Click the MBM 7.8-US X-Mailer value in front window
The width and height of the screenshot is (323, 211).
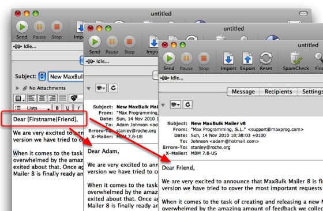[x=204, y=153]
